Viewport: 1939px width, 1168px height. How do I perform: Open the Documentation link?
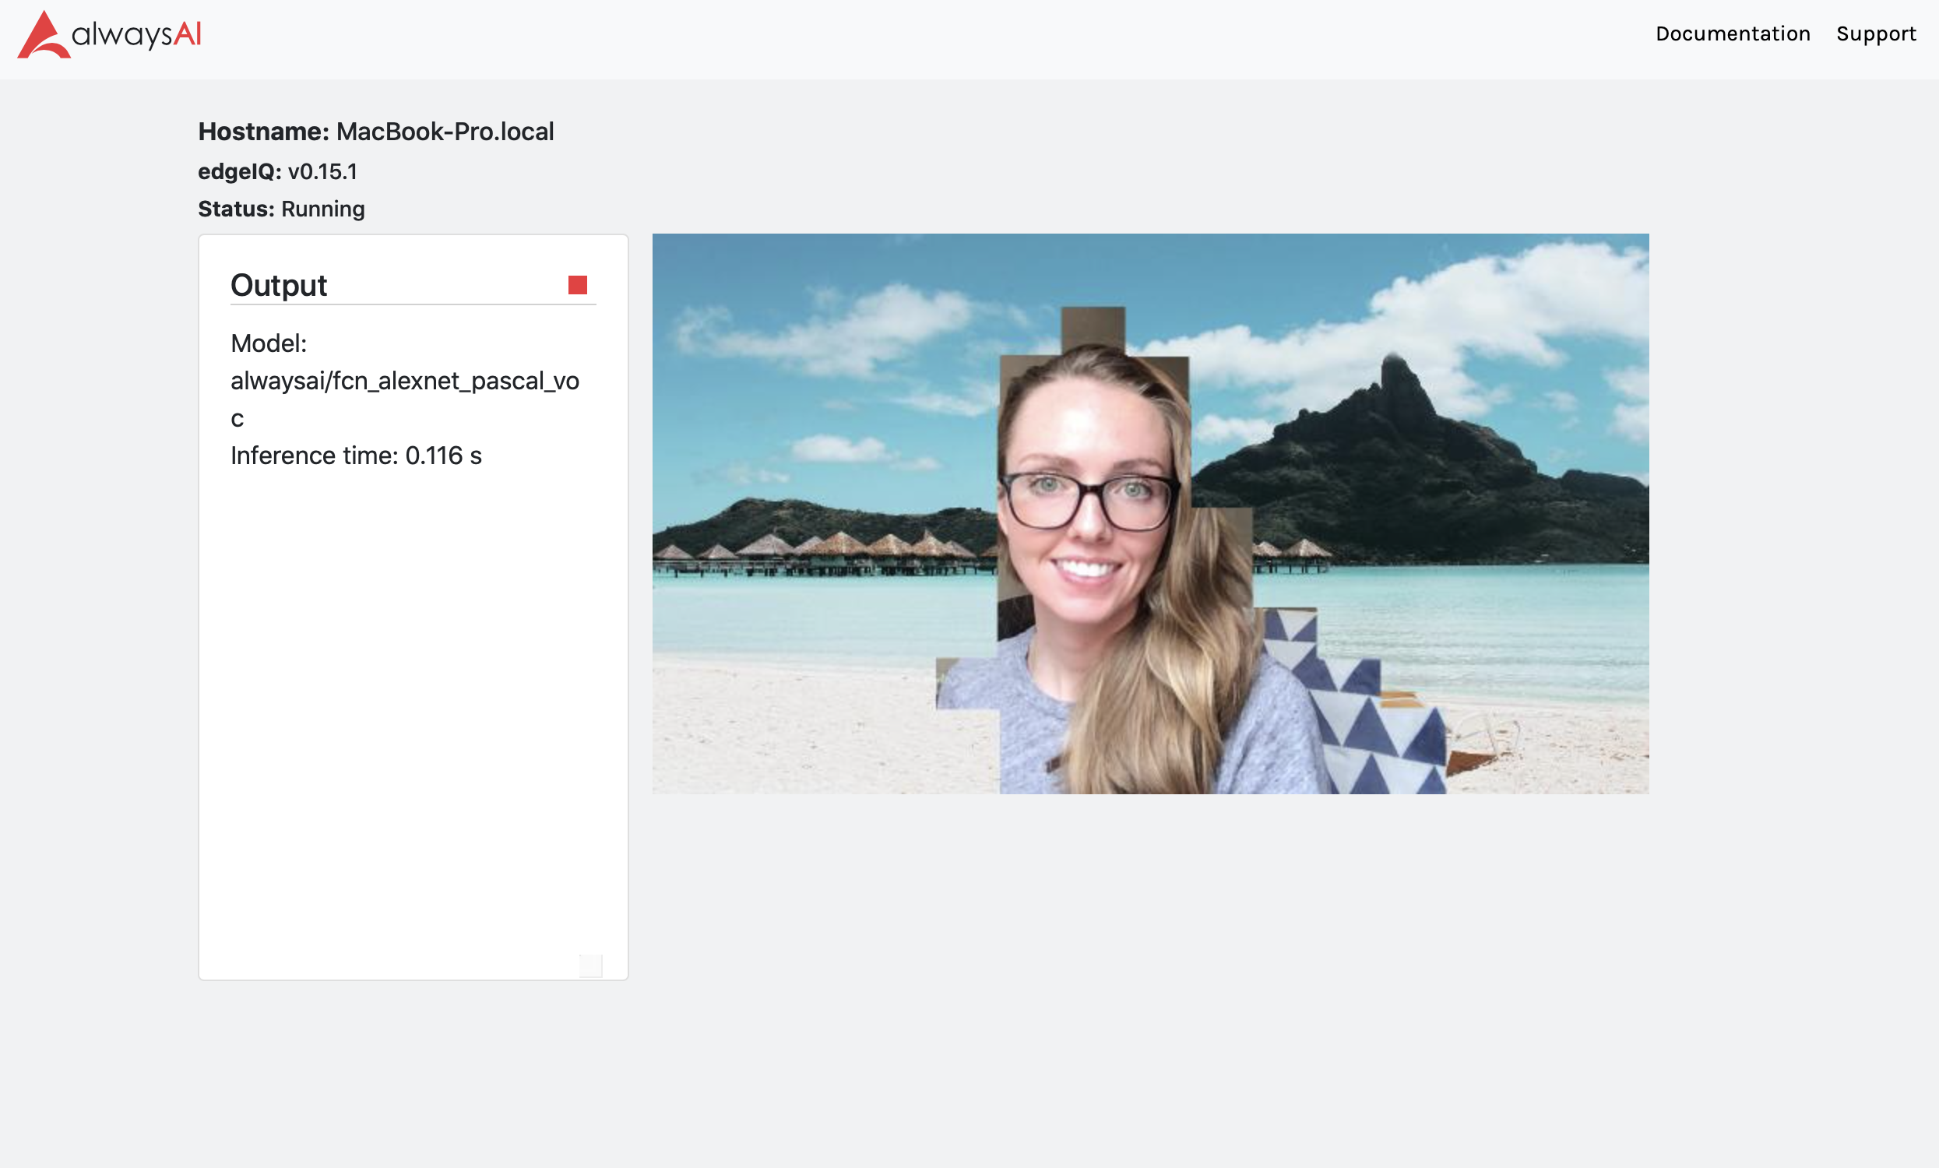(x=1732, y=33)
